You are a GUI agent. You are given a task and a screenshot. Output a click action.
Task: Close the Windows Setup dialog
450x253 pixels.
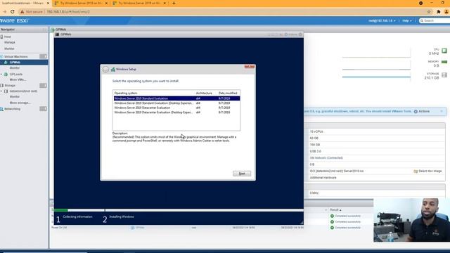click(250, 67)
